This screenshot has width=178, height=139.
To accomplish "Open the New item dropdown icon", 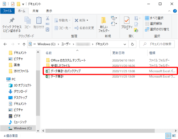I will (x=114, y=18).
